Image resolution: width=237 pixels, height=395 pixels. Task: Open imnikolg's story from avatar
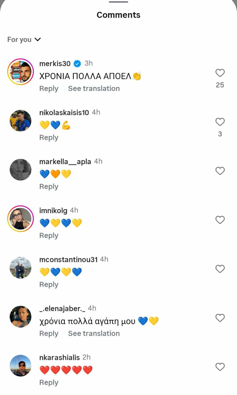(x=21, y=219)
